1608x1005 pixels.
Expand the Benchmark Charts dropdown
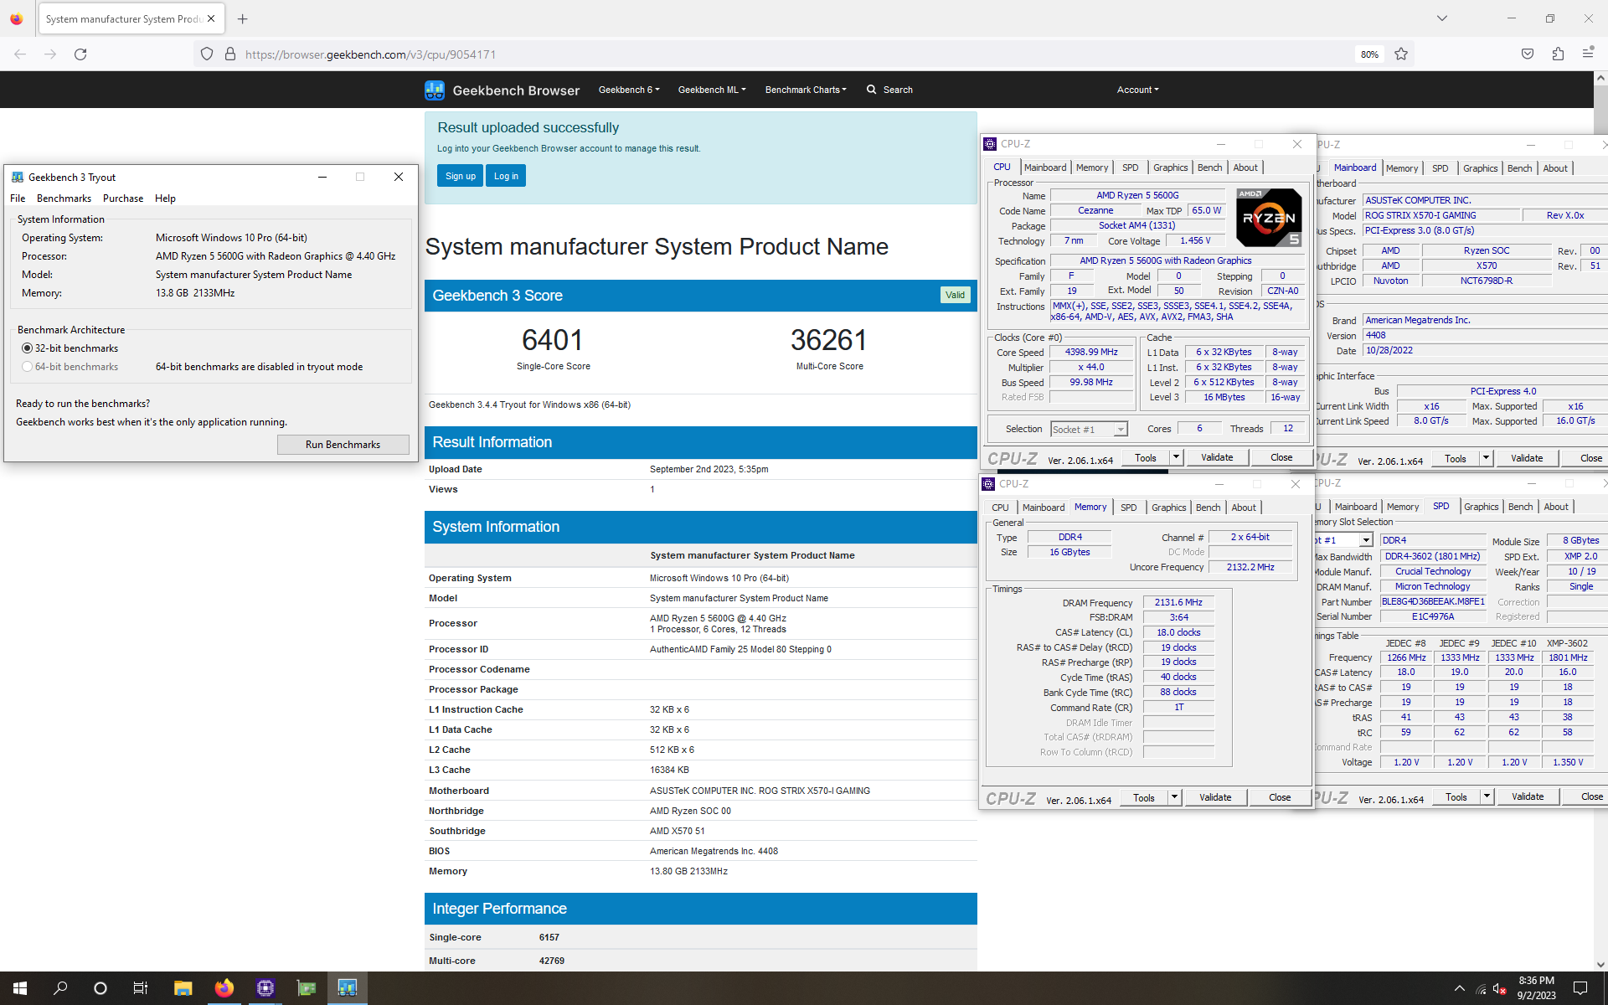click(806, 90)
